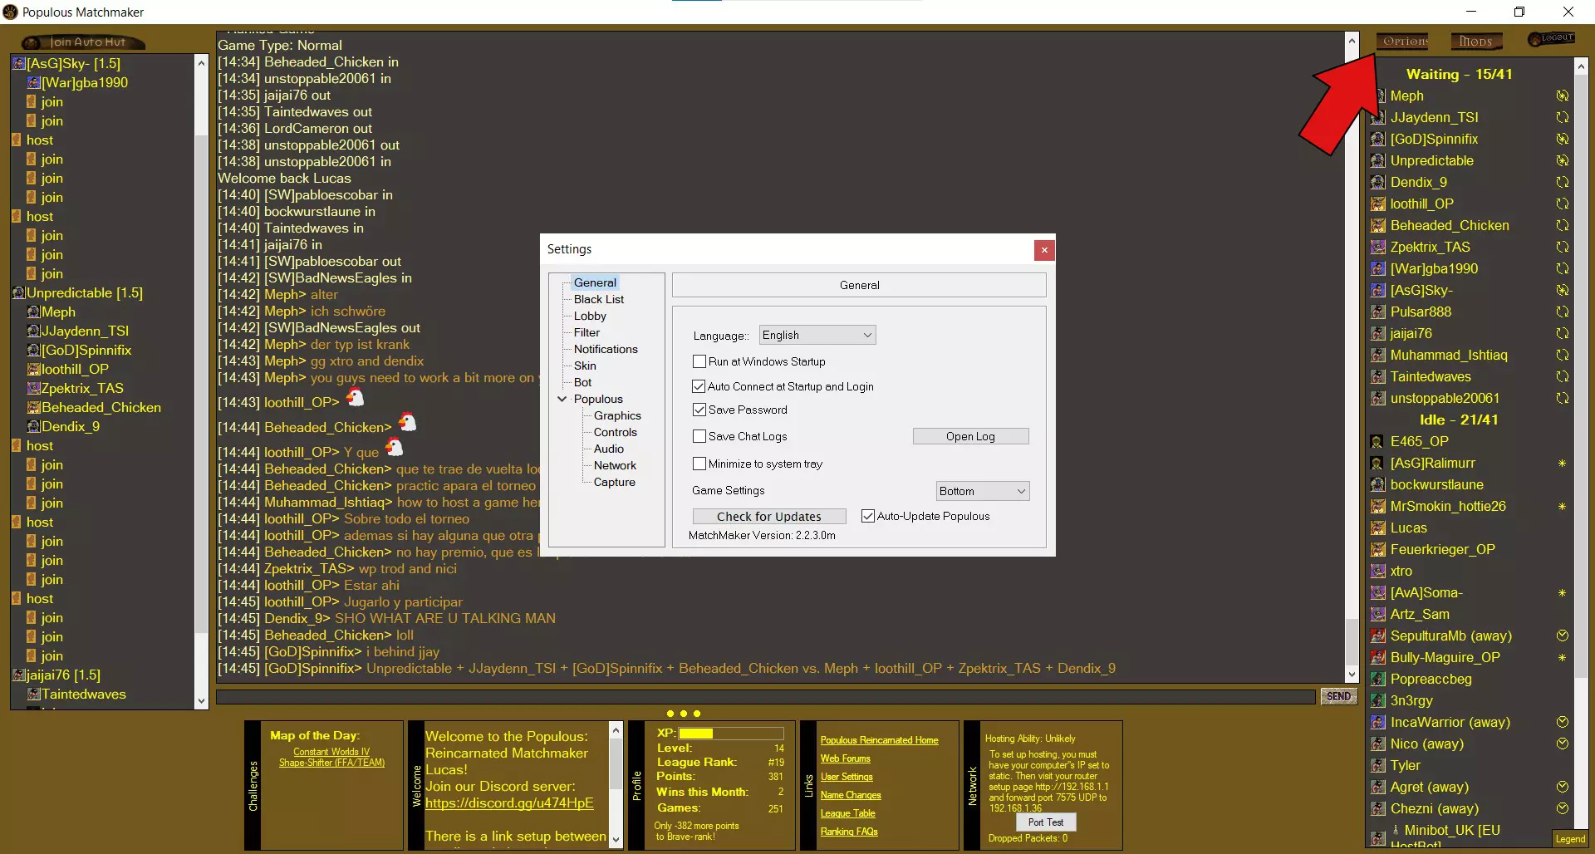The image size is (1595, 854).
Task: Select Black List in Settings tree
Action: point(599,299)
